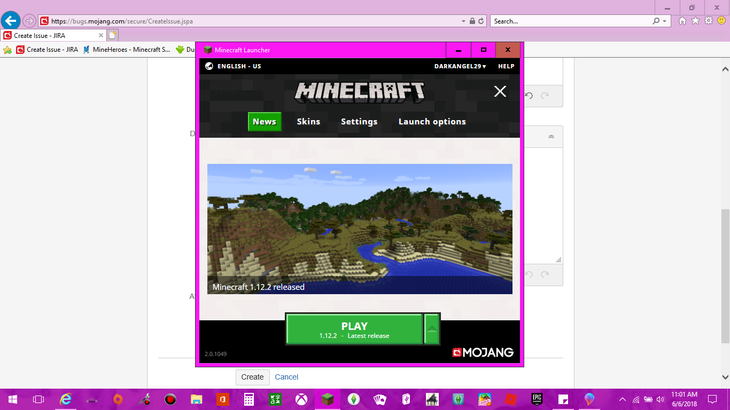This screenshot has height=410, width=730.
Task: Click the globe language icon in launcher
Action: coord(209,66)
